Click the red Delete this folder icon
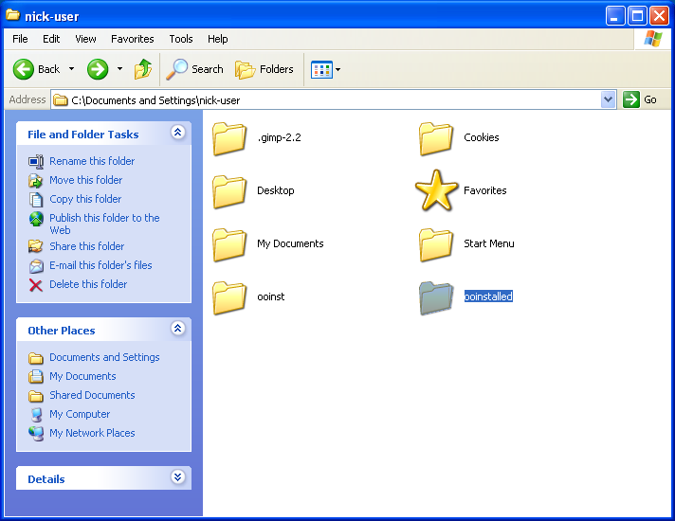Viewport: 675px width, 521px height. [36, 284]
